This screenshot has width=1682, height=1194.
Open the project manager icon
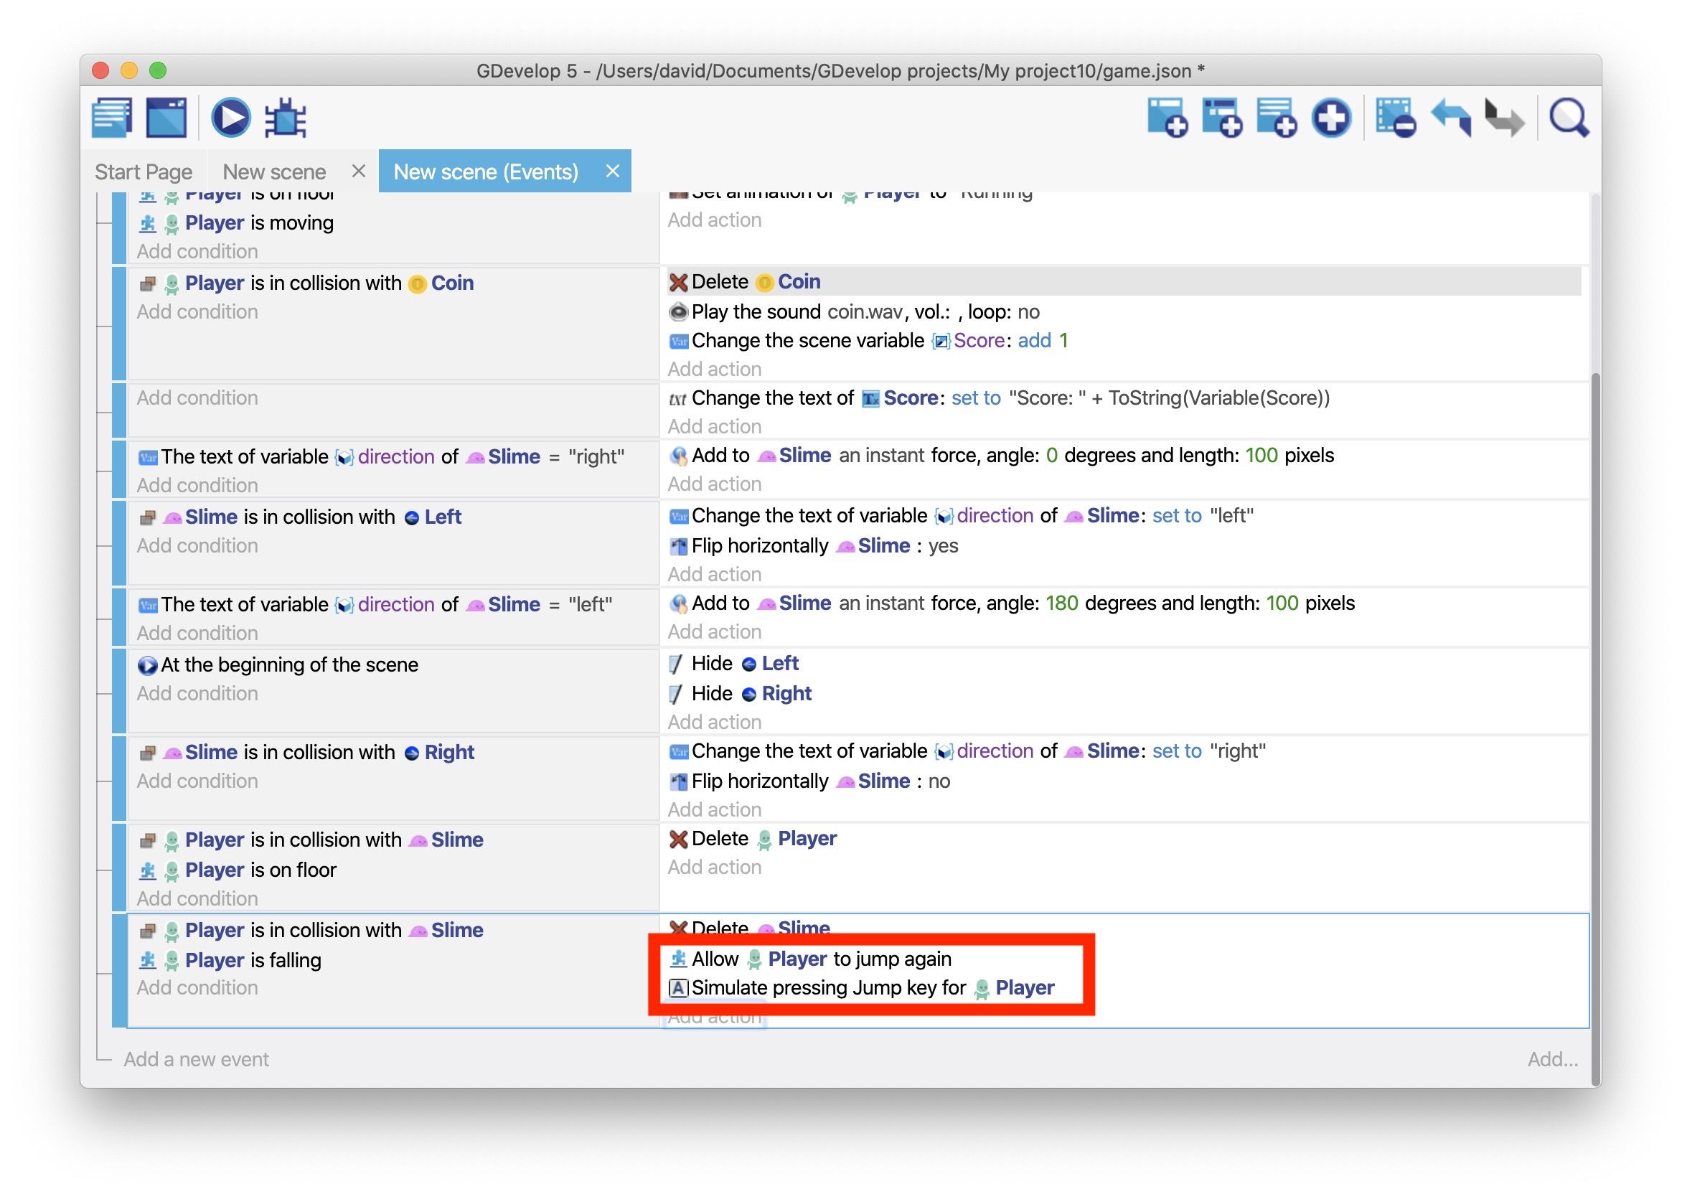(112, 118)
